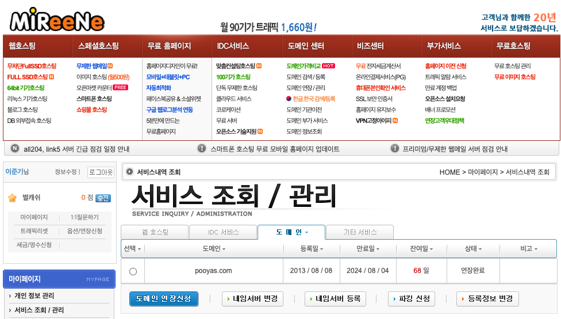Click the 파킹 신청 button

[x=412, y=299]
